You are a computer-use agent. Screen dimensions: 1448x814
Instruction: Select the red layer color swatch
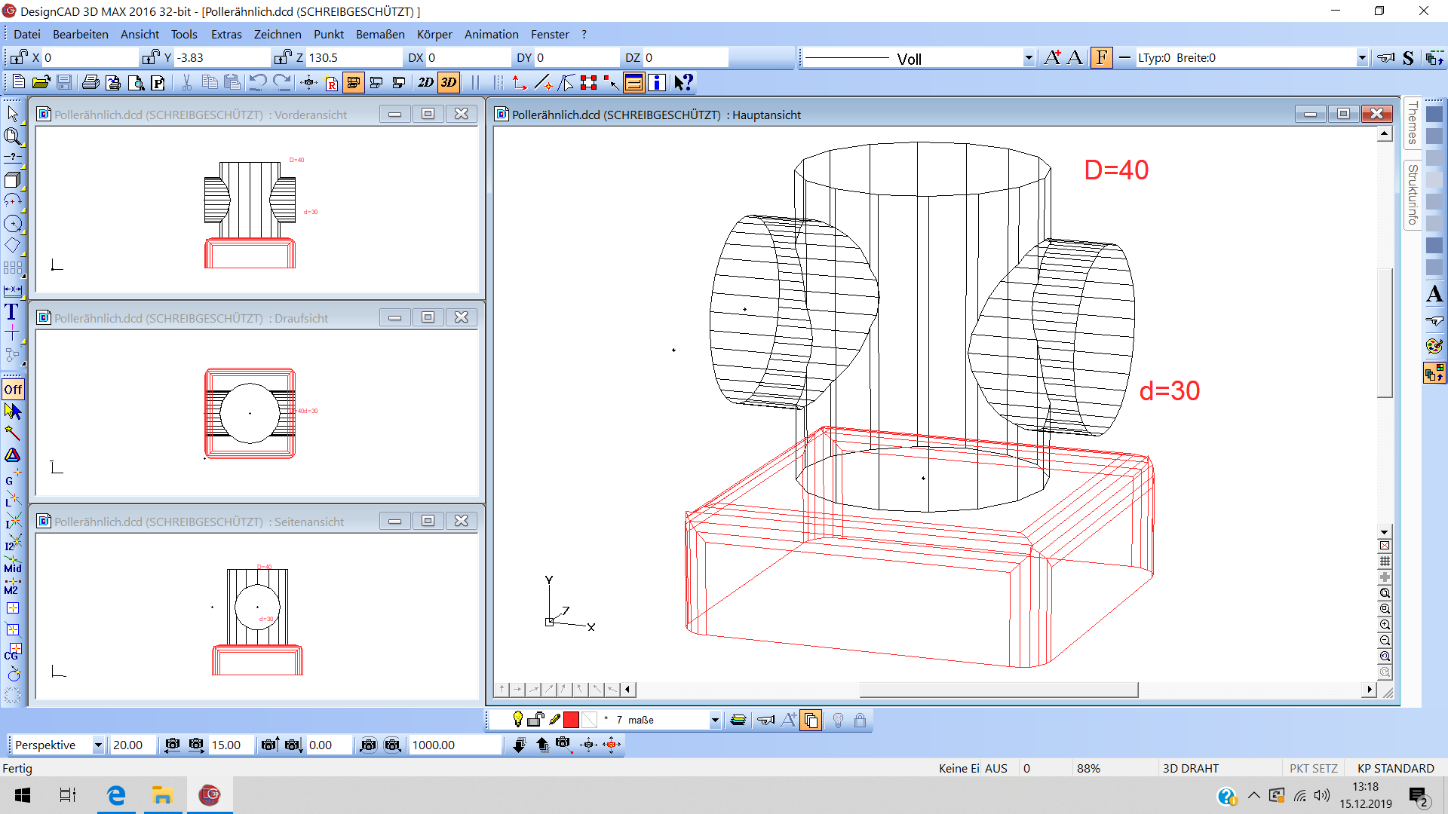[572, 720]
